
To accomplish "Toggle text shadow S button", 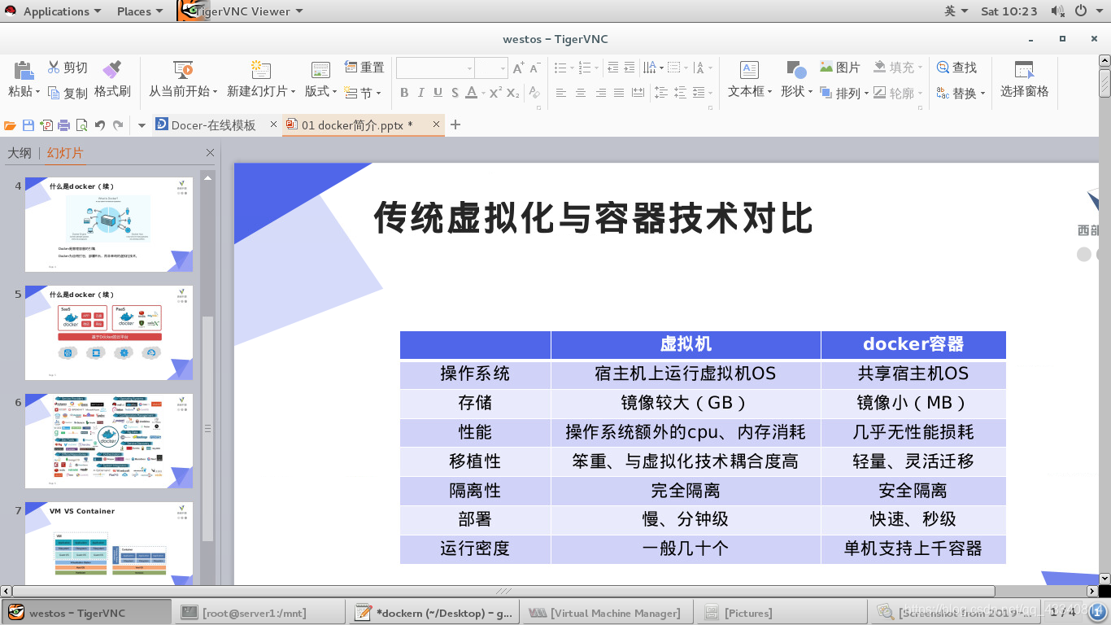I will 455,93.
